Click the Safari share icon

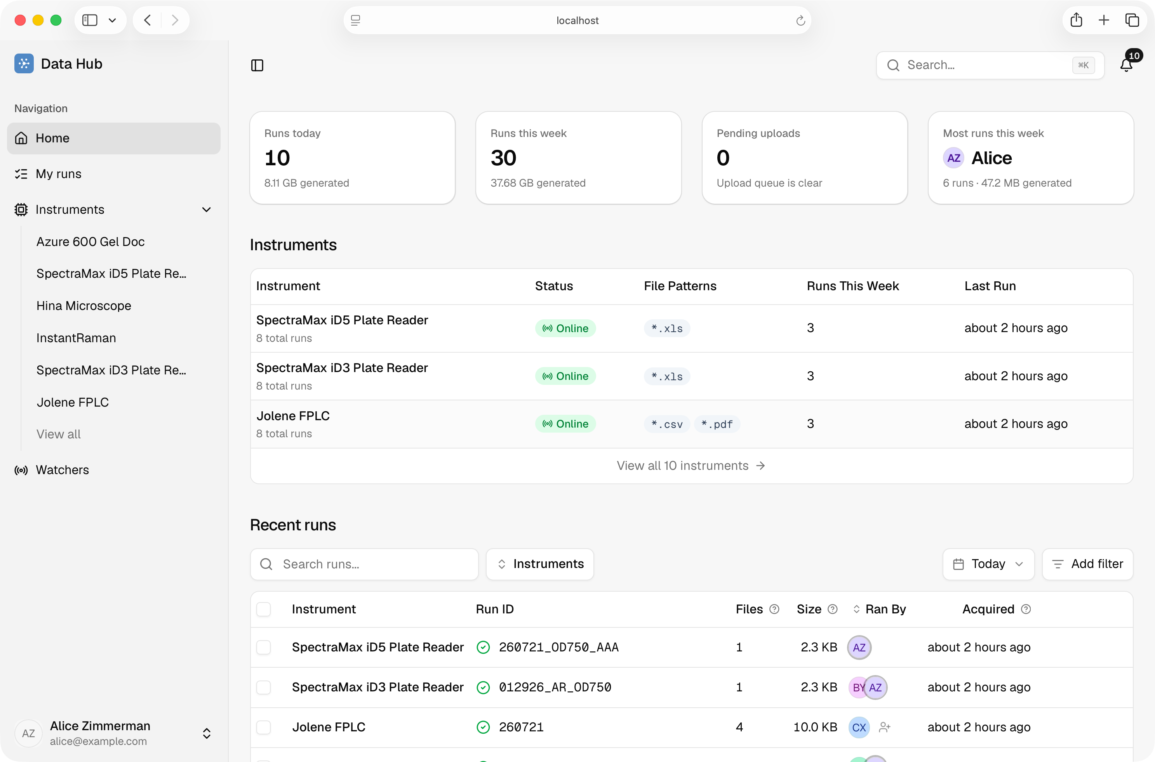tap(1076, 20)
